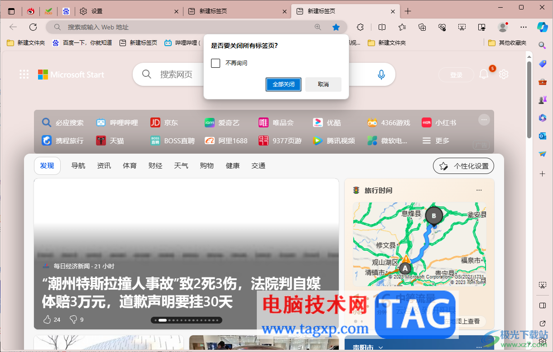553x352 pixels.
Task: Open a new tab with plus button
Action: (408, 11)
